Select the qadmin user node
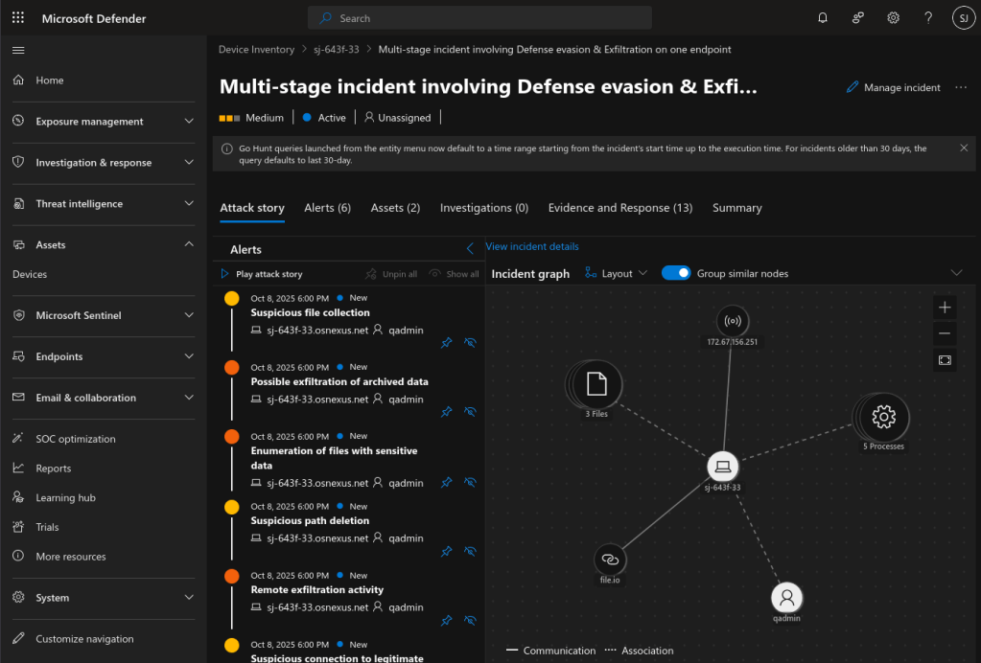Image resolution: width=981 pixels, height=663 pixels. 786,598
